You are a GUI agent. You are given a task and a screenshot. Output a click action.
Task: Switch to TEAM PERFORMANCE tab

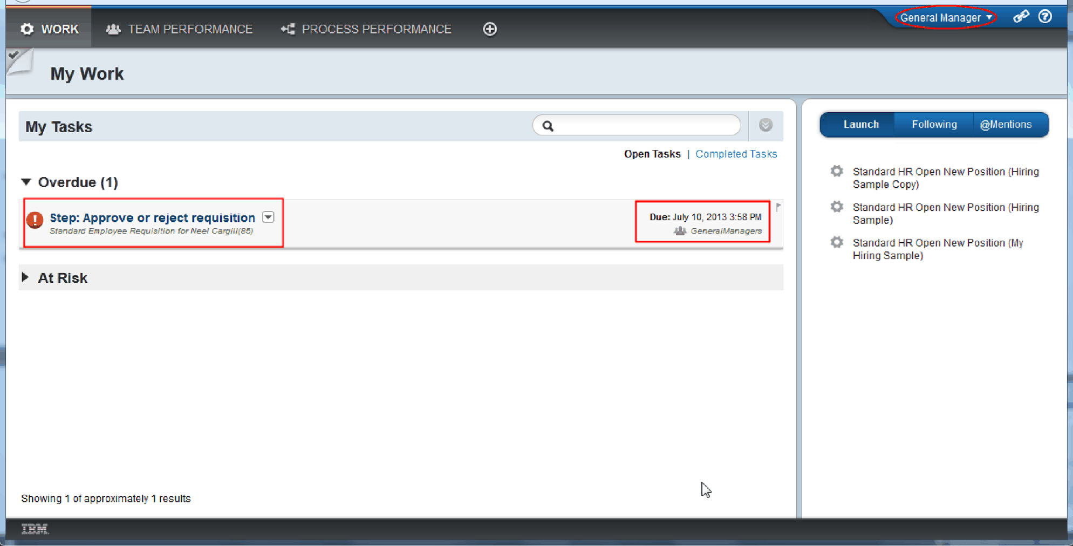click(x=179, y=29)
